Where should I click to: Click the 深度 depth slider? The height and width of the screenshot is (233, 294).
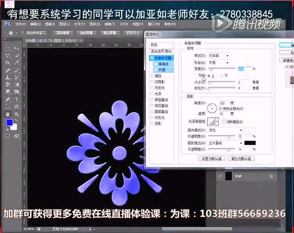pos(222,69)
